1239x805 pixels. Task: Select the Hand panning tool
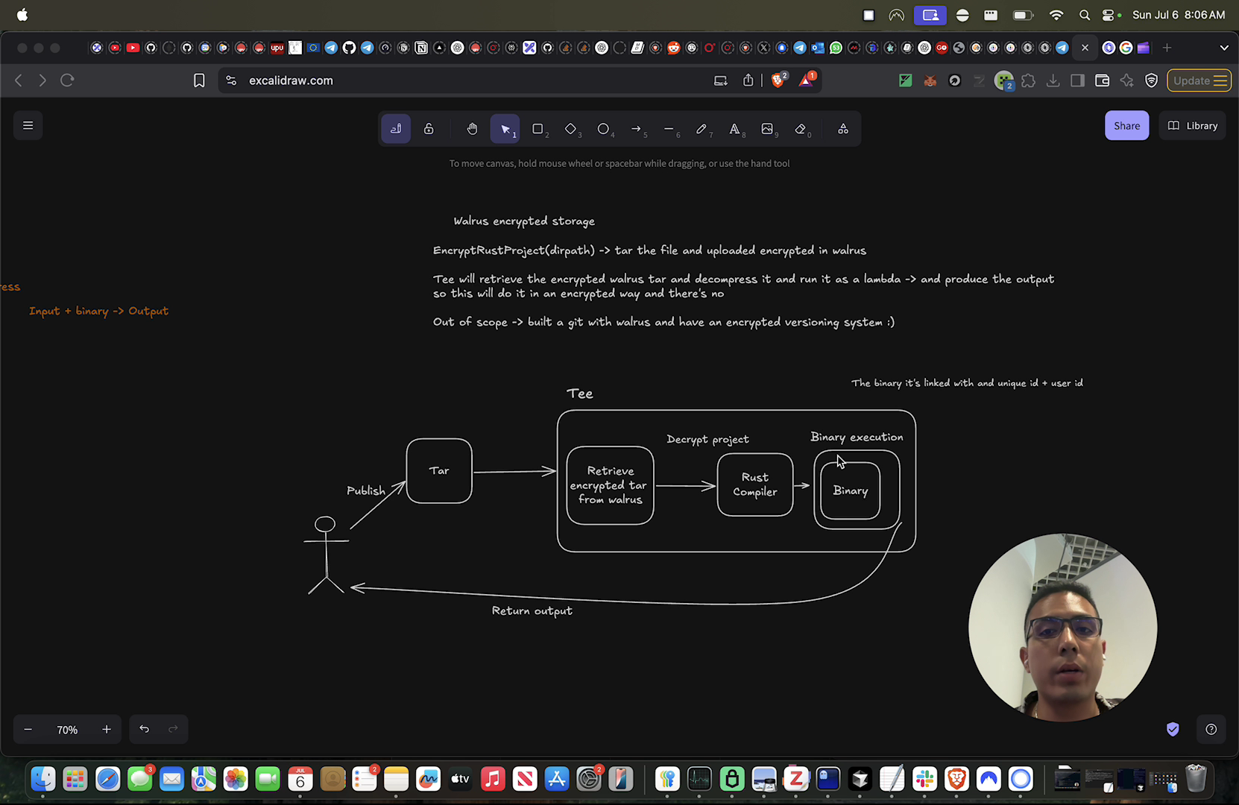[x=472, y=129]
